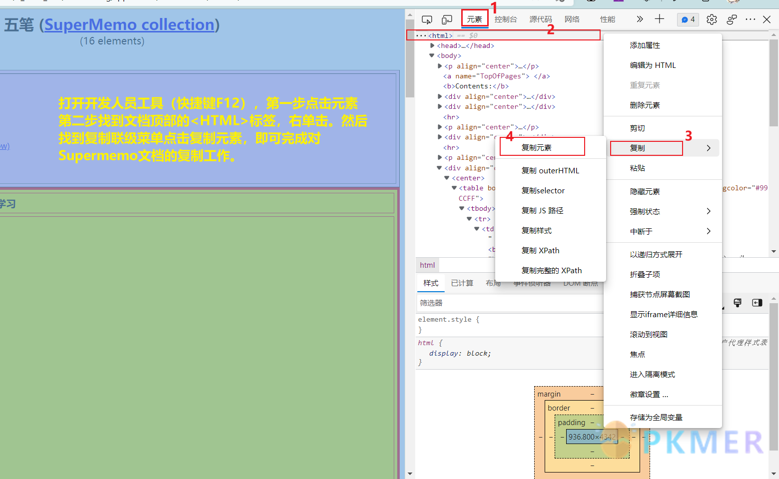Screen dimensions: 779x479
Task: Open the issues counter badge showing 4
Action: click(688, 19)
